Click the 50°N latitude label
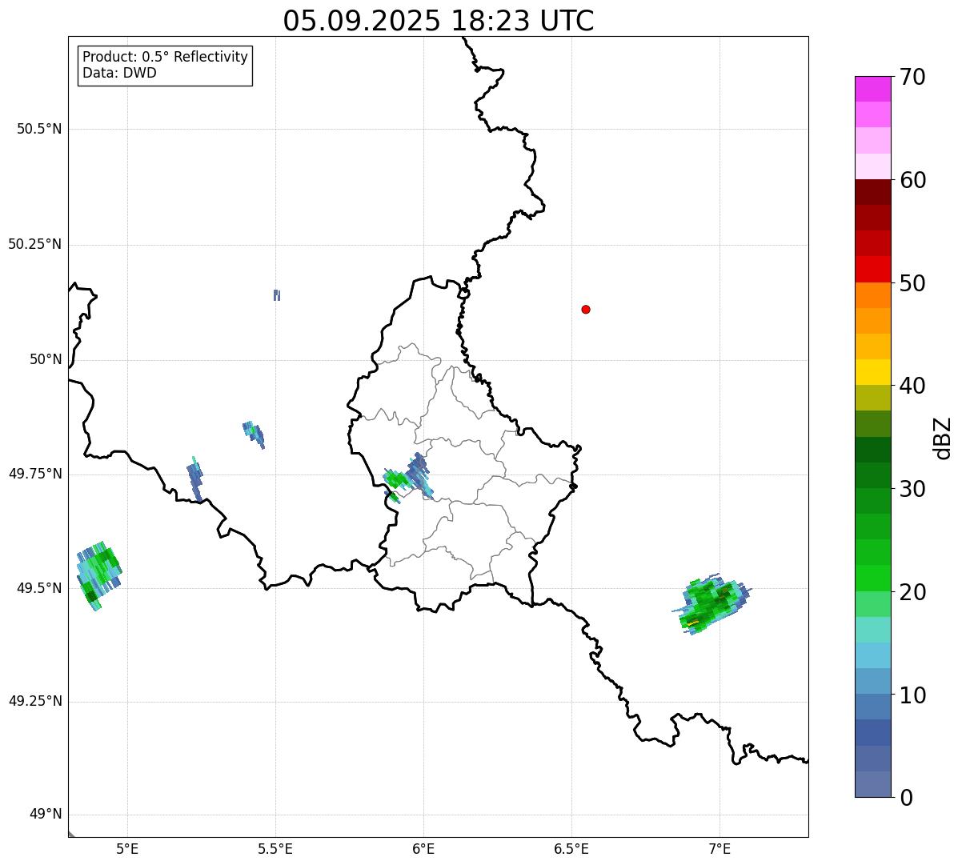Image resolution: width=962 pixels, height=865 pixels. tap(45, 359)
